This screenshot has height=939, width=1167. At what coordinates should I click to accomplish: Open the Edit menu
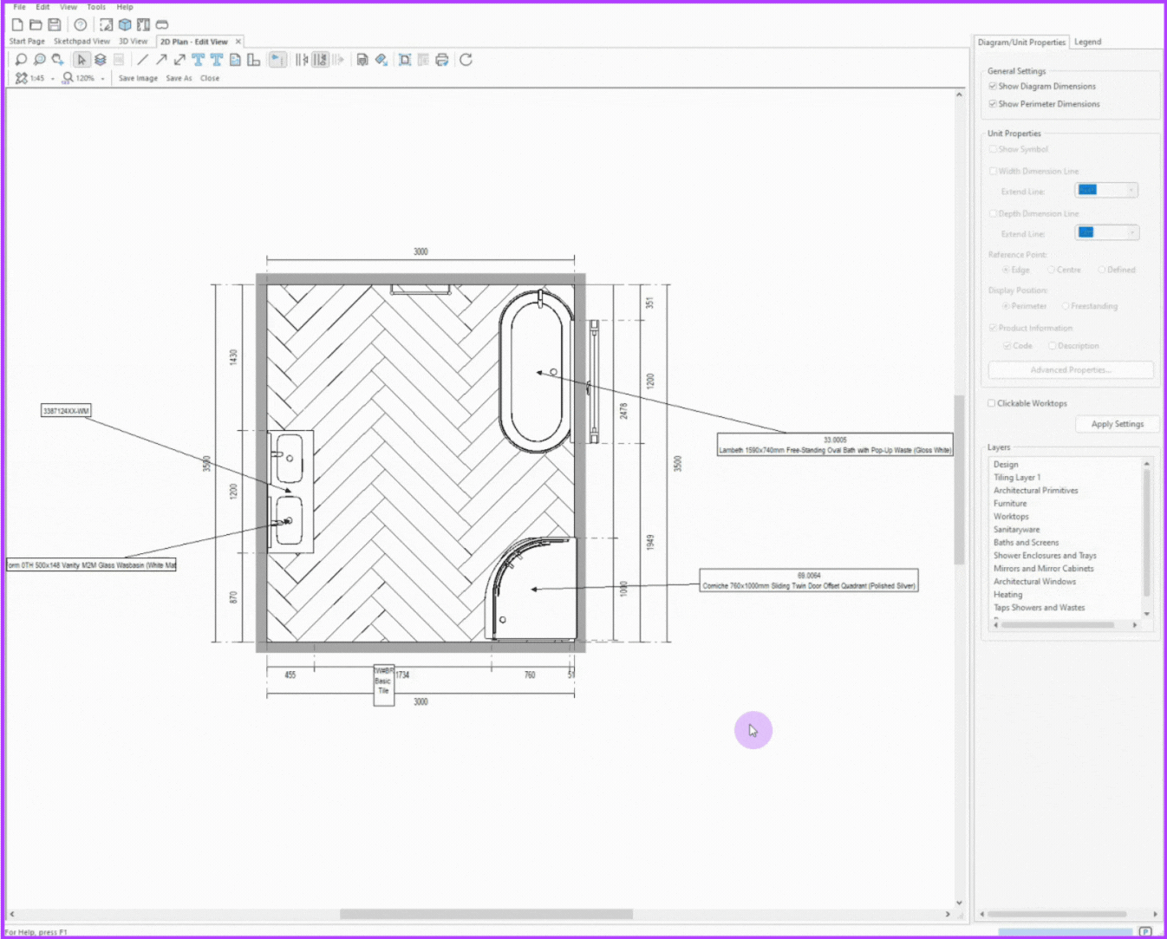tap(42, 7)
